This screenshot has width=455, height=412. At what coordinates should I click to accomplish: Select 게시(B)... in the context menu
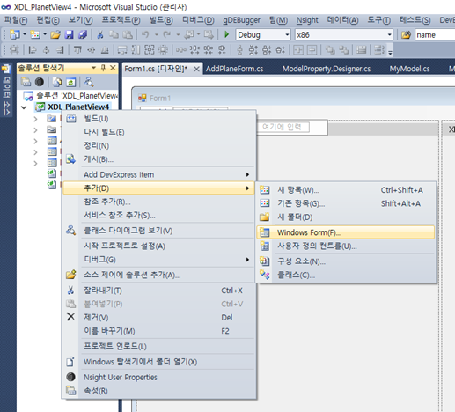[158, 159]
